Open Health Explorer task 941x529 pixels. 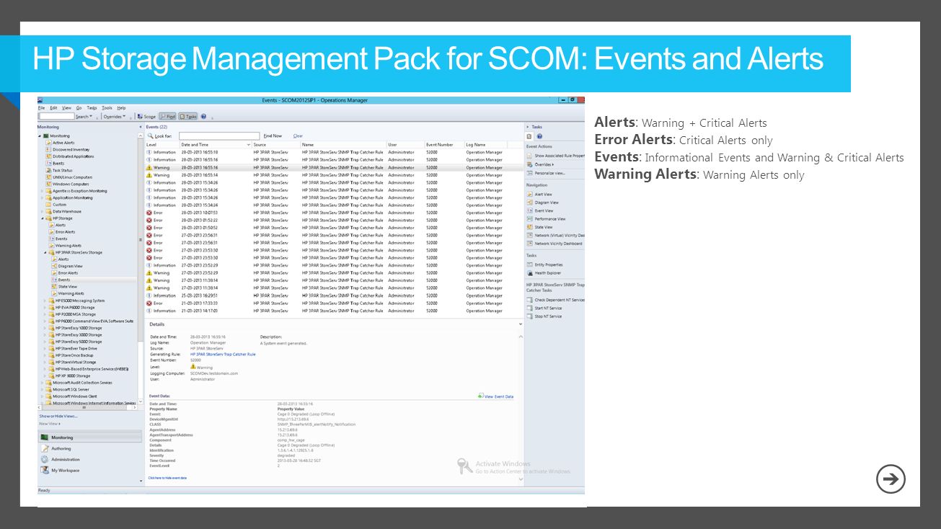tap(544, 273)
